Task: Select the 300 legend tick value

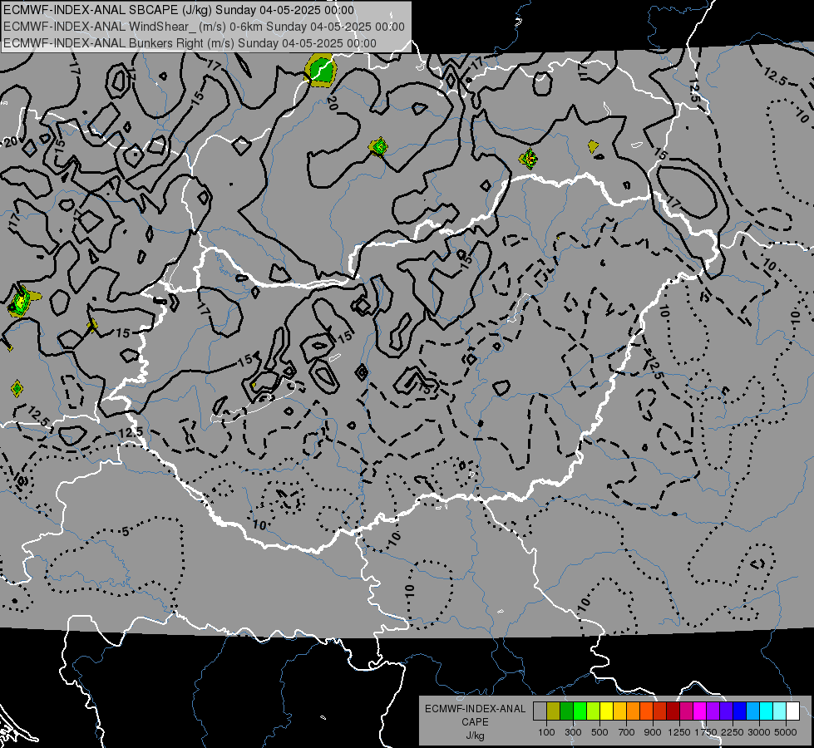Action: (573, 732)
